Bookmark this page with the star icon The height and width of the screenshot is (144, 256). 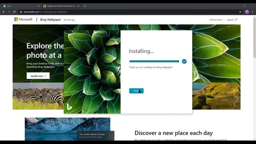point(240,12)
